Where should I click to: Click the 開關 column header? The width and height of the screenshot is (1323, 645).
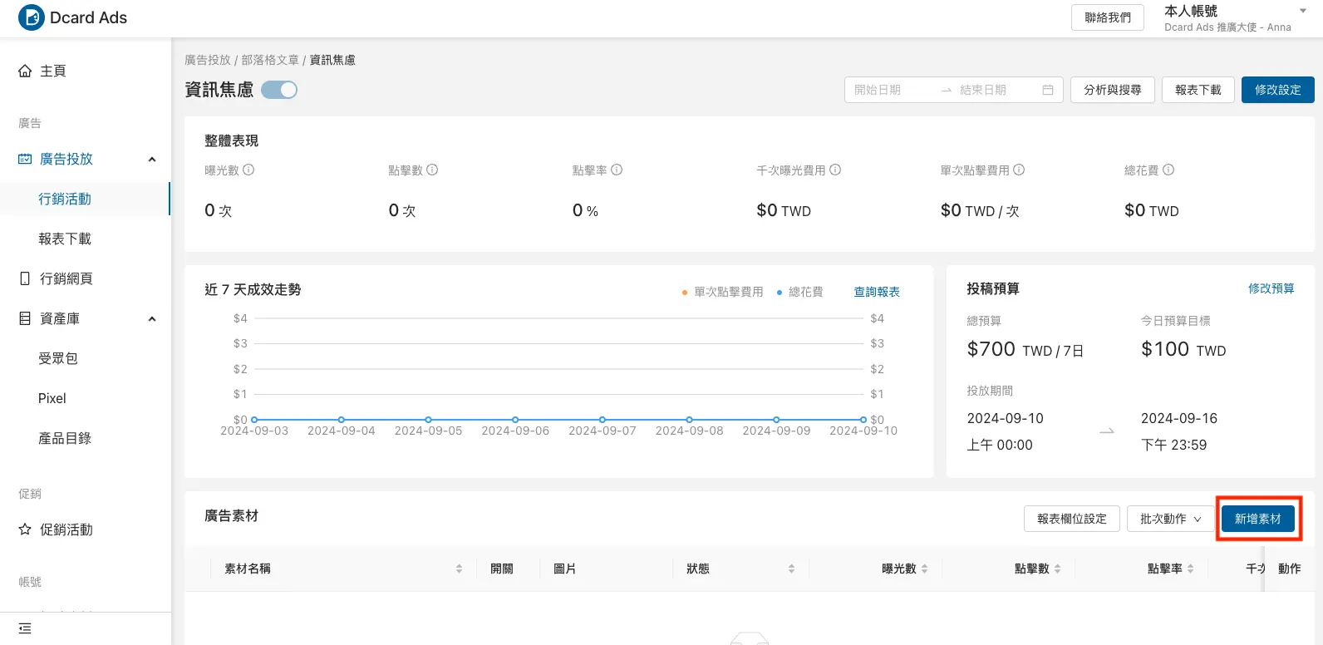tap(502, 569)
